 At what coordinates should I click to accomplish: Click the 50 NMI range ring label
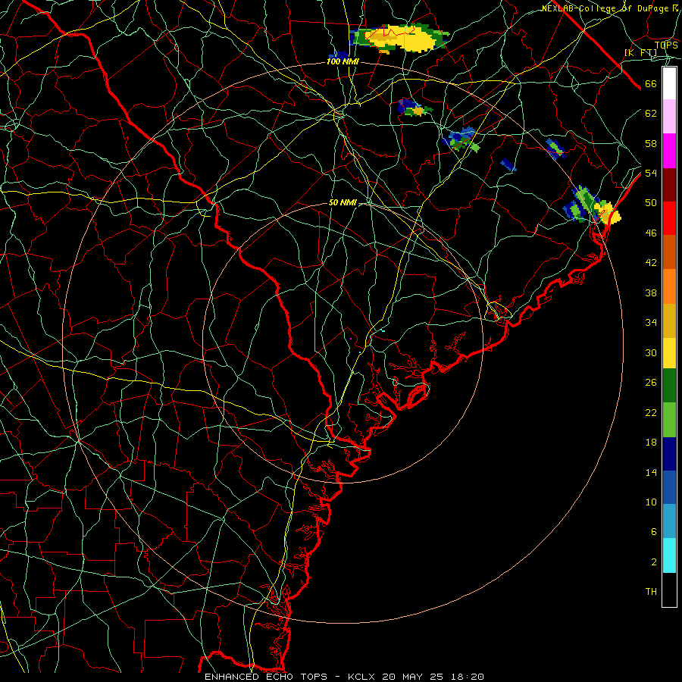click(343, 202)
